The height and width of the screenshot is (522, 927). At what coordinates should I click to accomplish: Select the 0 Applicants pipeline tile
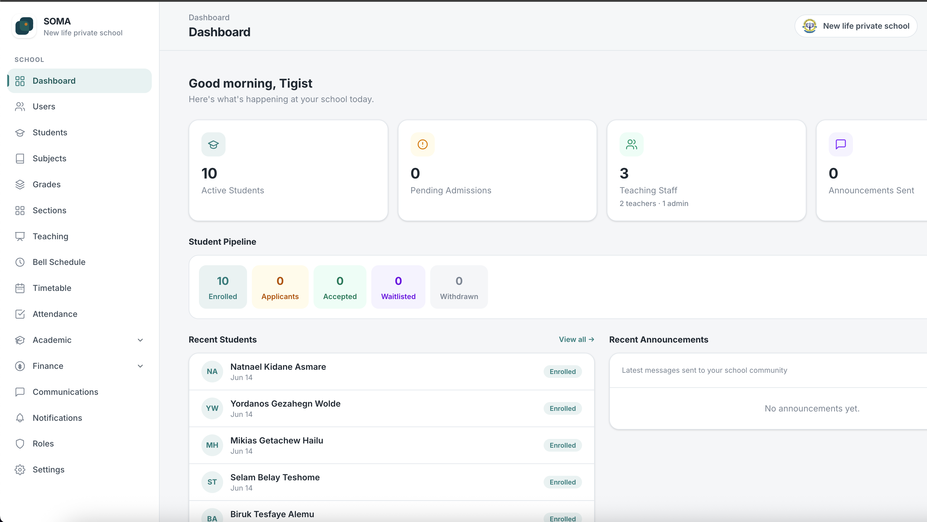point(280,287)
